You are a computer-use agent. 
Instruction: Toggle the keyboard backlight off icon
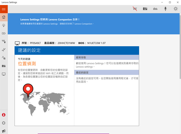click(x=135, y=9)
